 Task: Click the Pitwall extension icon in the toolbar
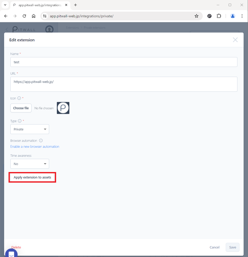[x=209, y=16]
